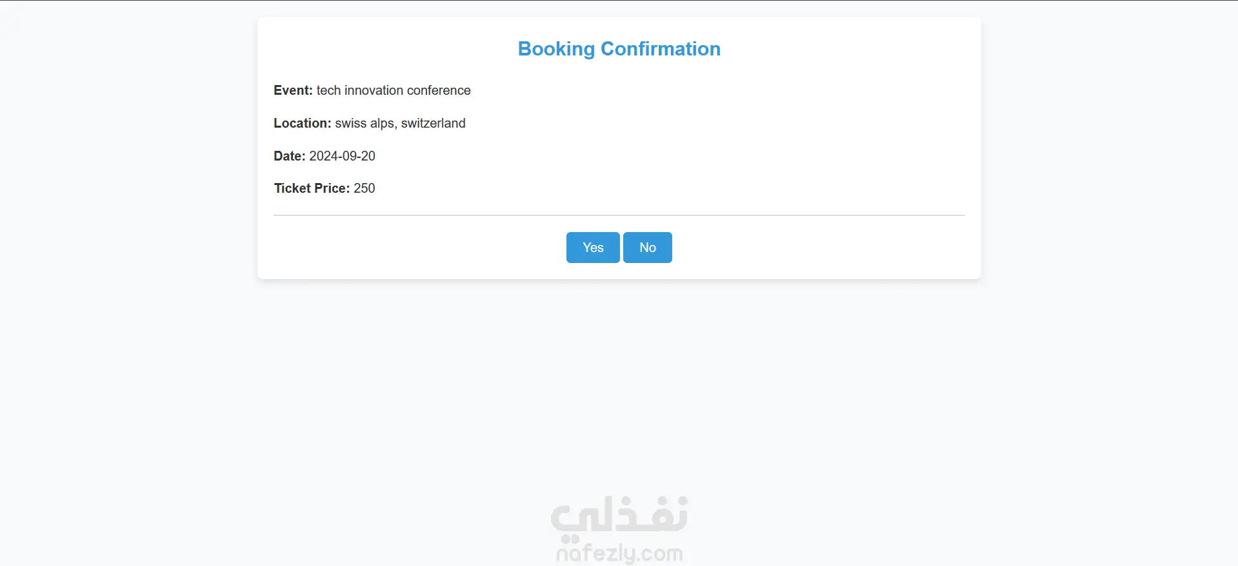Click the word Confirmation in the title
This screenshot has height=566, width=1238.
click(x=661, y=49)
